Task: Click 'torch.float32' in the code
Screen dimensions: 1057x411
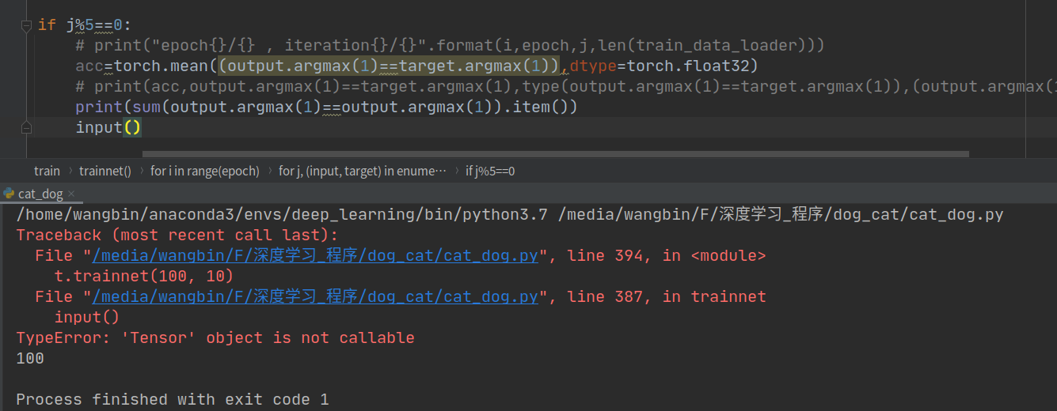Action: 688,66
